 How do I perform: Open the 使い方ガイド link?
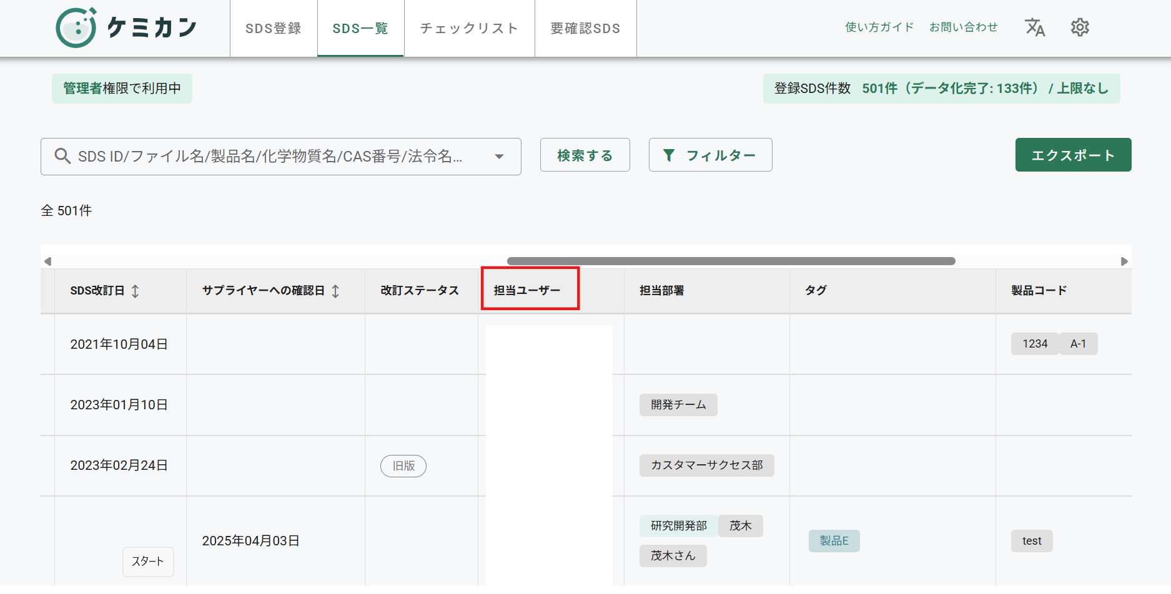(879, 27)
